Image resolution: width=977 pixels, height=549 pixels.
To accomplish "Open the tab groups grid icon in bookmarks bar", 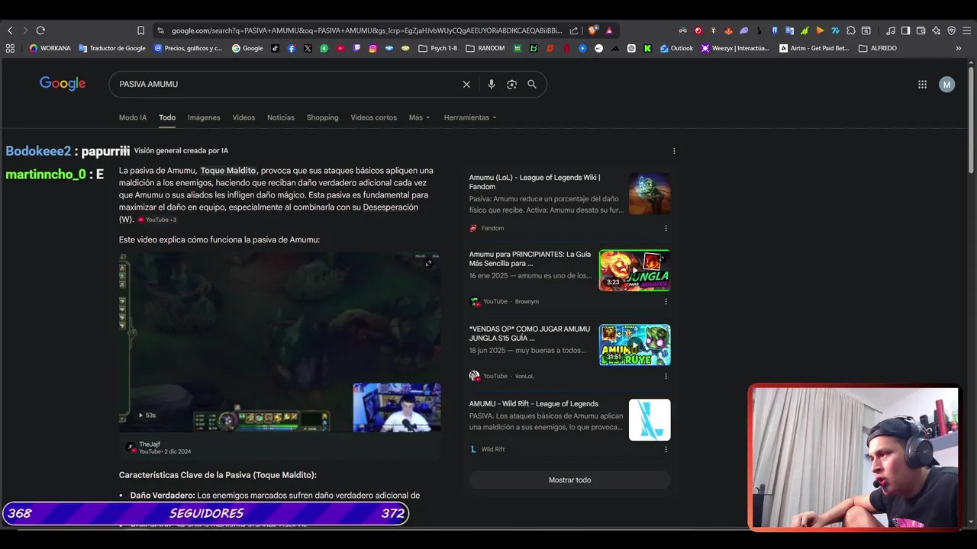I will click(x=10, y=48).
